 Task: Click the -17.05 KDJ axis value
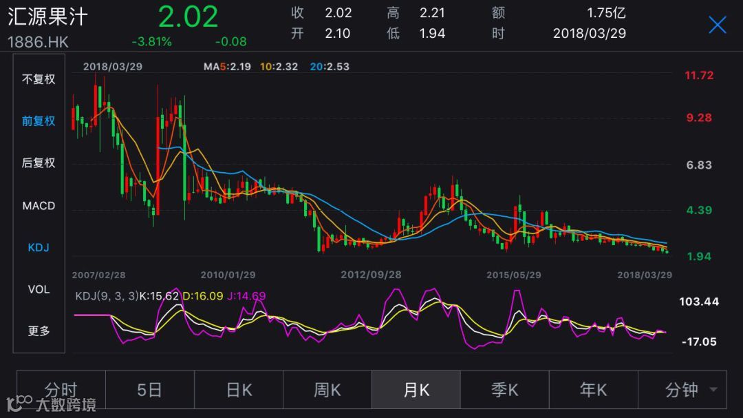(699, 342)
